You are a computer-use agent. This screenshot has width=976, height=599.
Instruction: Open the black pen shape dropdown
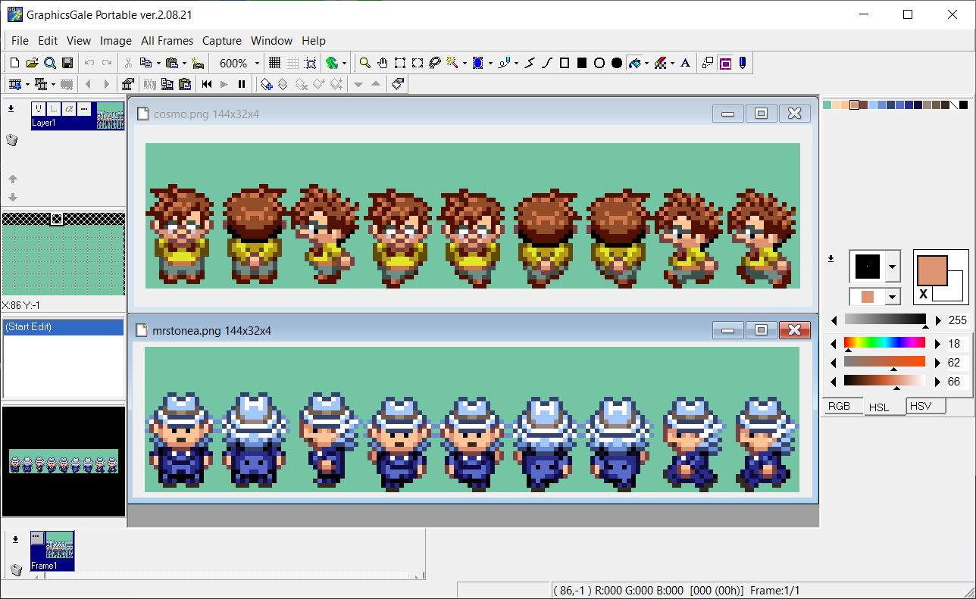point(893,266)
